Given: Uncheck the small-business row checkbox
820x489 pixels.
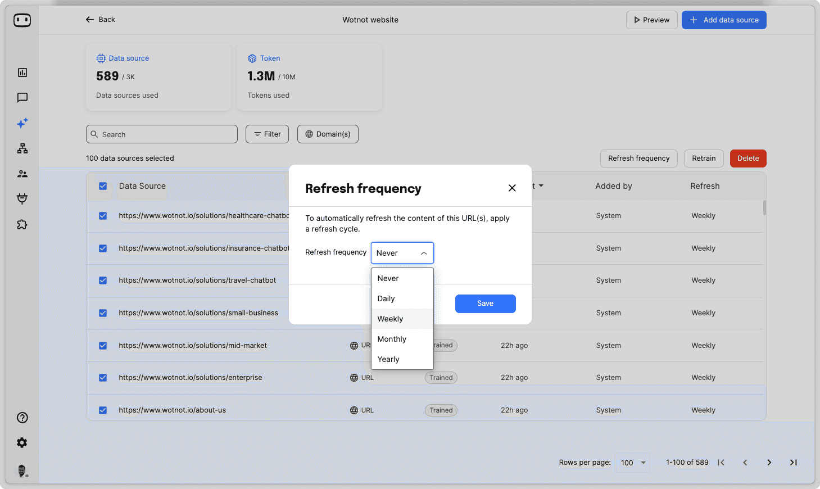Looking at the screenshot, I should 103,313.
